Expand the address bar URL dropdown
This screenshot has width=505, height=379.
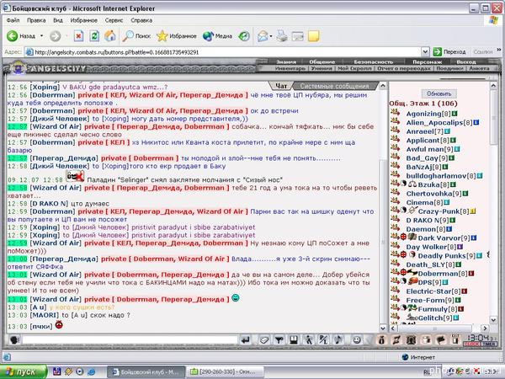[425, 51]
